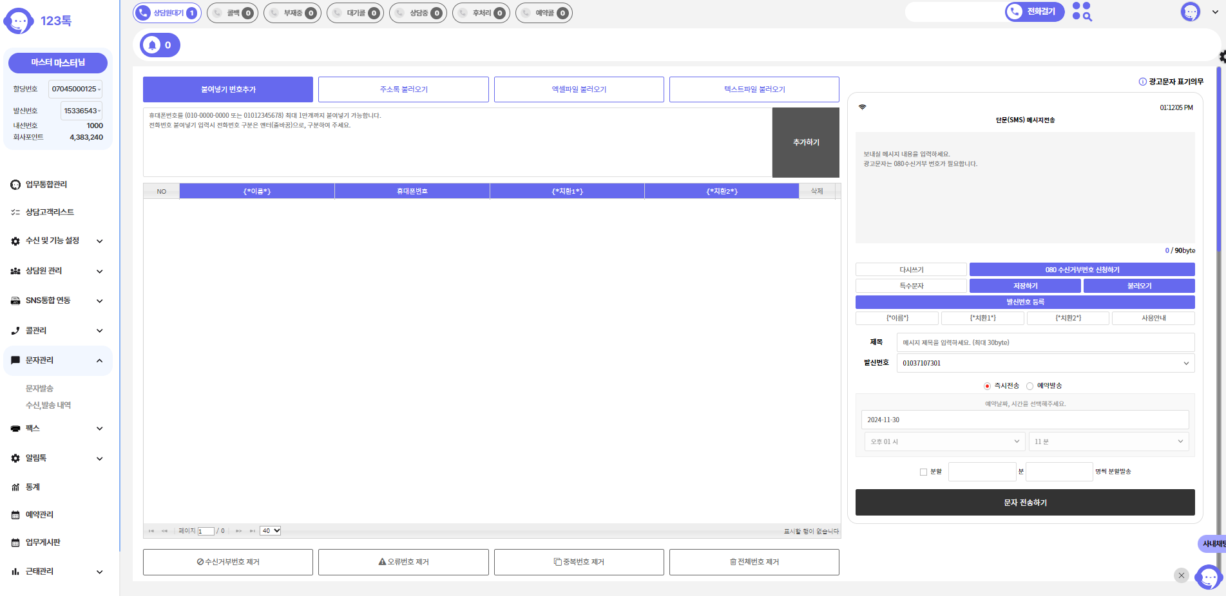Switch to the 주소록 불러오기 tab
The width and height of the screenshot is (1226, 596).
click(x=403, y=89)
